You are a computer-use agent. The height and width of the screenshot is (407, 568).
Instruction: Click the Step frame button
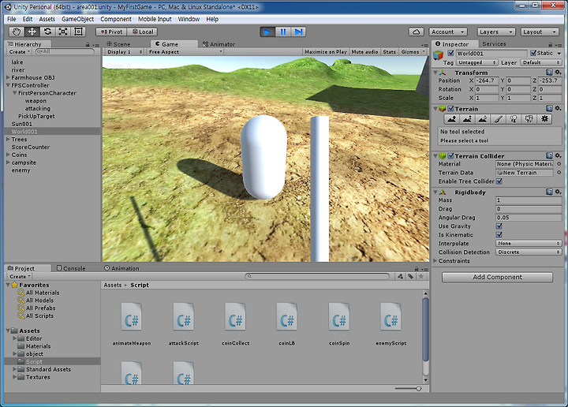tap(298, 32)
